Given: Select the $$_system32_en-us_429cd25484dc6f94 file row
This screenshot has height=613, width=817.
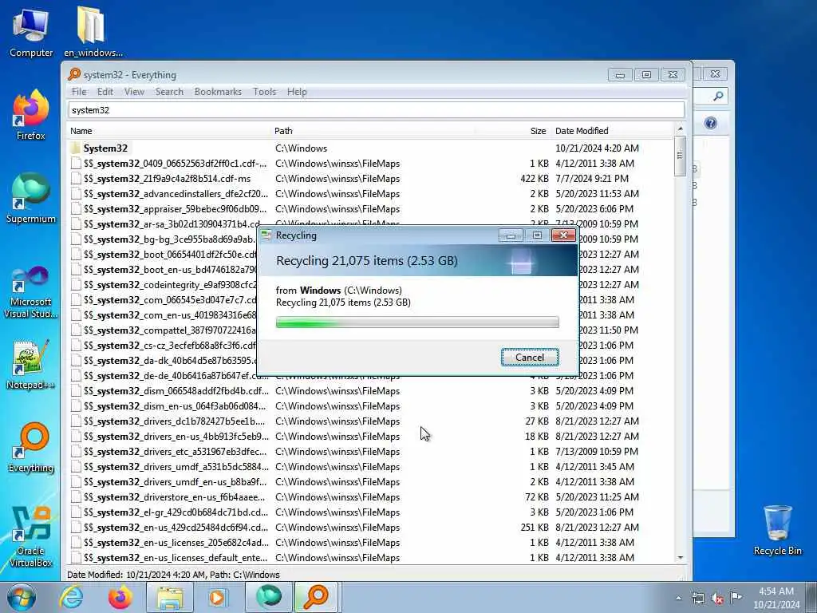Looking at the screenshot, I should tap(370, 527).
